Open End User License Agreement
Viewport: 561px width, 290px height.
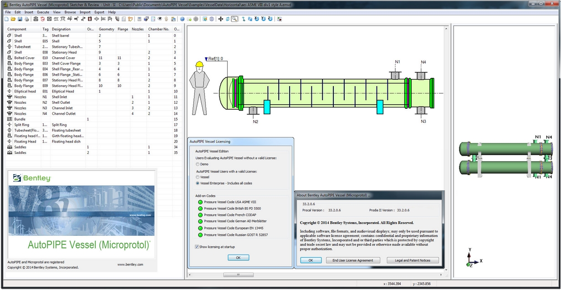click(353, 260)
